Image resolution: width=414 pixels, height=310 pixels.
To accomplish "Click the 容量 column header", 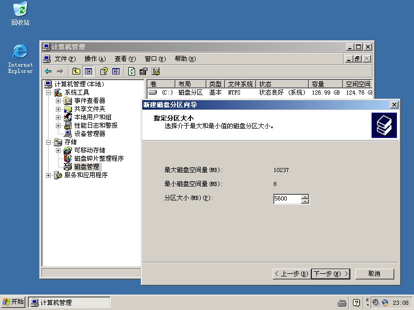I will pos(326,84).
